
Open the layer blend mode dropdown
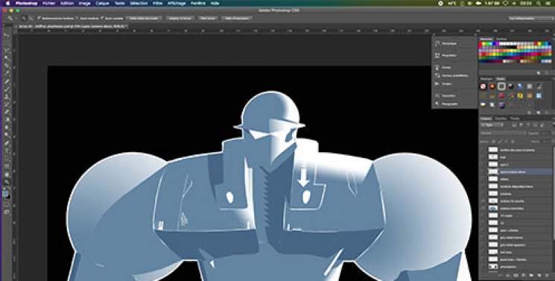503,133
